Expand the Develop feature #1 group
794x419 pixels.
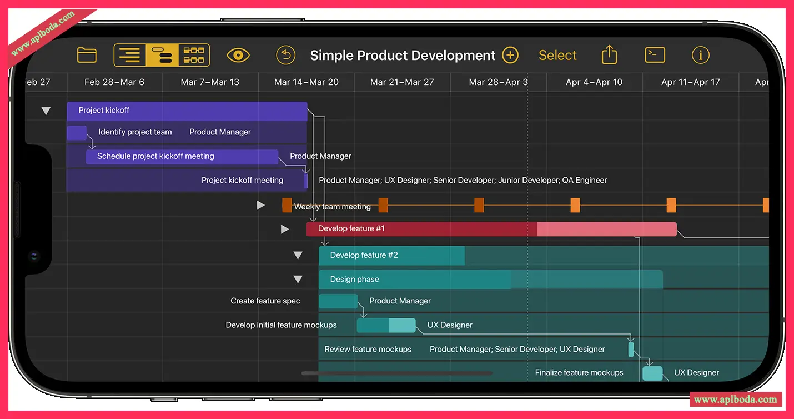pos(285,229)
